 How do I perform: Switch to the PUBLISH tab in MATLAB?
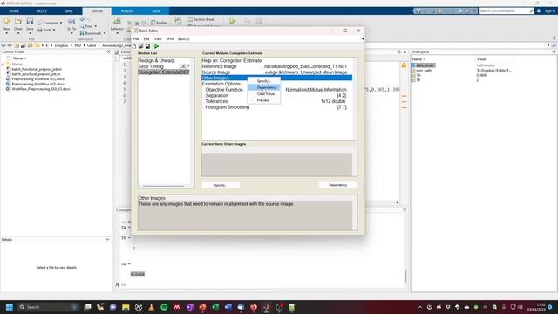pyautogui.click(x=127, y=11)
